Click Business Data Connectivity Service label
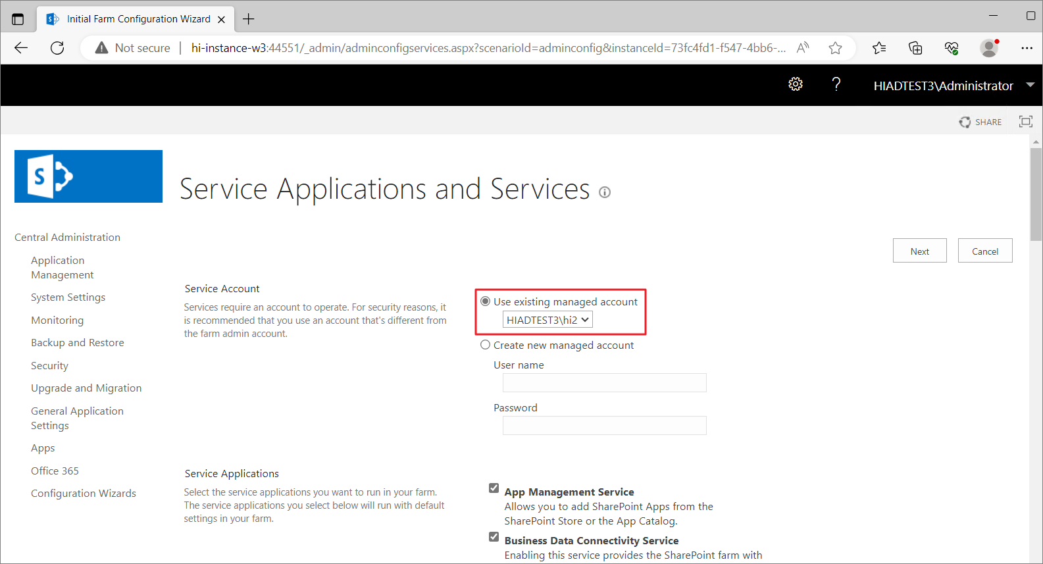This screenshot has width=1043, height=564. tap(592, 540)
